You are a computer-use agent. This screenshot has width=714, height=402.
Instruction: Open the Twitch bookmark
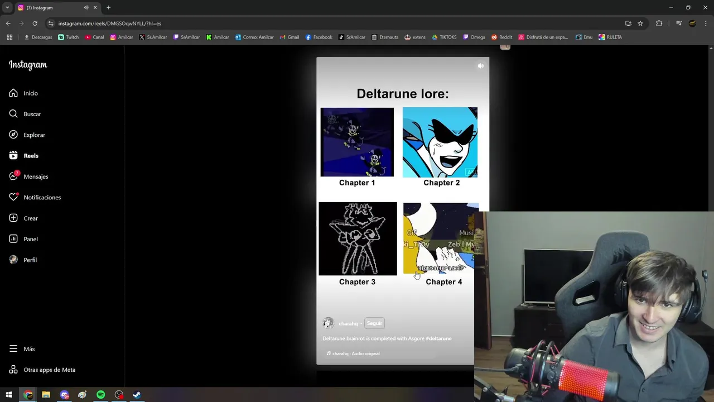[x=69, y=37]
